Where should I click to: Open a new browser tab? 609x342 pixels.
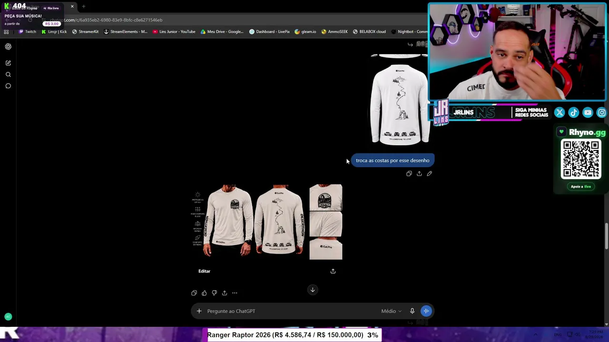point(83,7)
